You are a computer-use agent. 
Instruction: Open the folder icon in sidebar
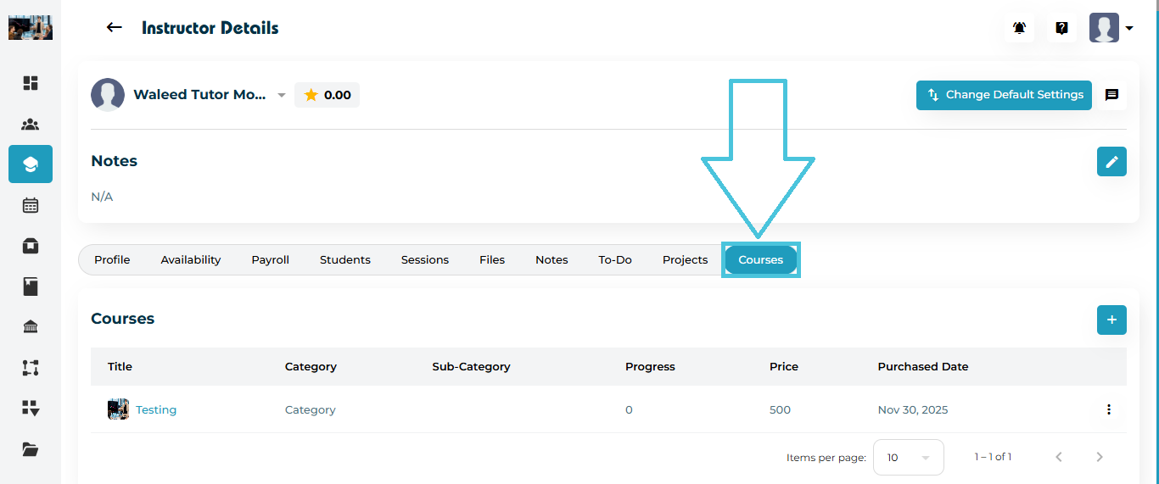coord(31,449)
